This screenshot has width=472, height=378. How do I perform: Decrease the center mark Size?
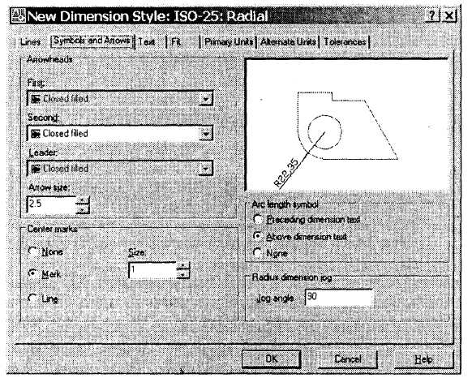[183, 274]
